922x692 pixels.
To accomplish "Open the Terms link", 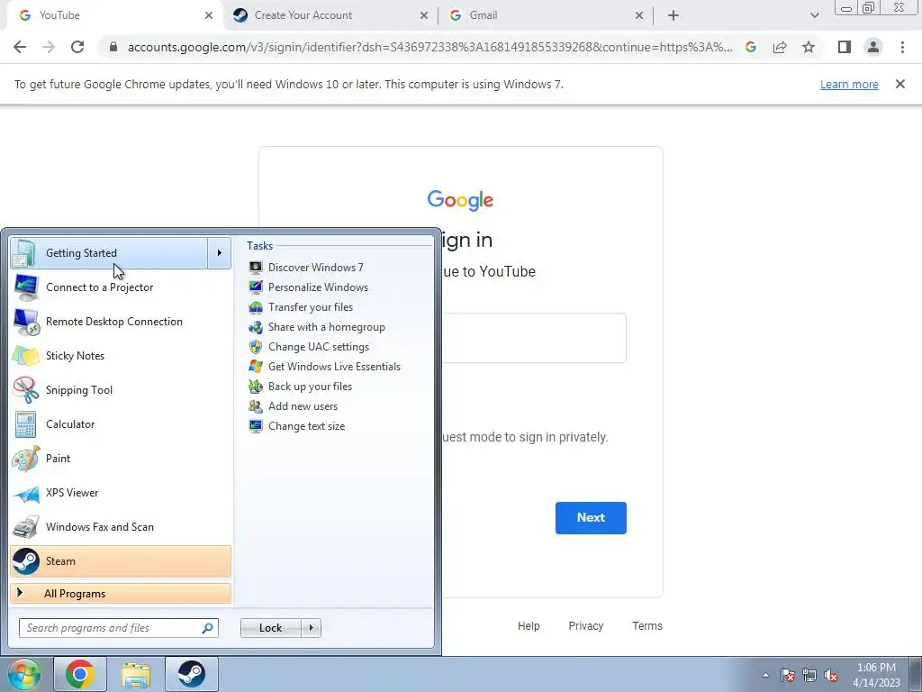I will point(647,626).
